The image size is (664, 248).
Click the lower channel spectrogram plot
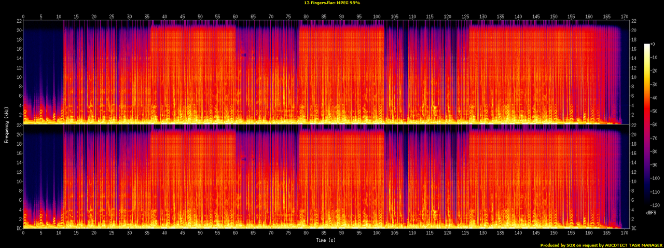pyautogui.click(x=326, y=176)
